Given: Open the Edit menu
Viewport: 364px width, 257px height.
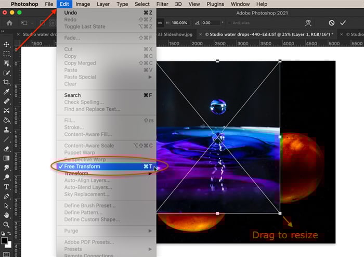Looking at the screenshot, I should click(x=64, y=4).
